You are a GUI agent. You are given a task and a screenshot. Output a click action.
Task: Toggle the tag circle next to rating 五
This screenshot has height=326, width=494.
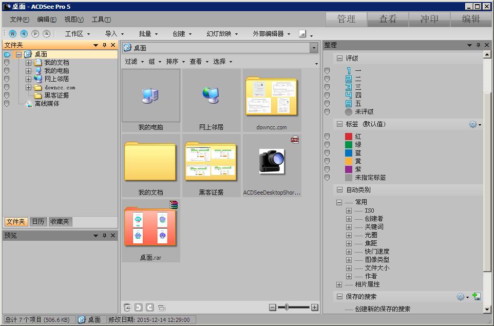[x=327, y=102]
